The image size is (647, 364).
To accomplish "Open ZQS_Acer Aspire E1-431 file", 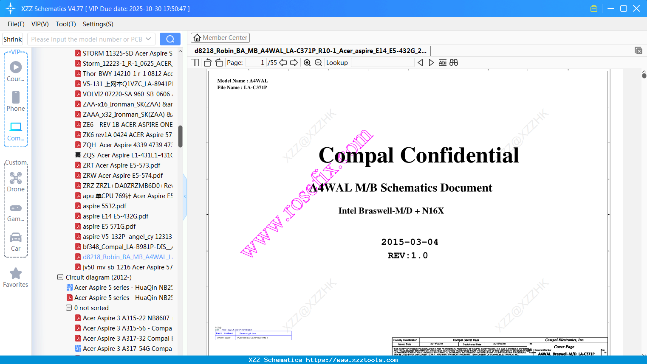I will [x=127, y=155].
